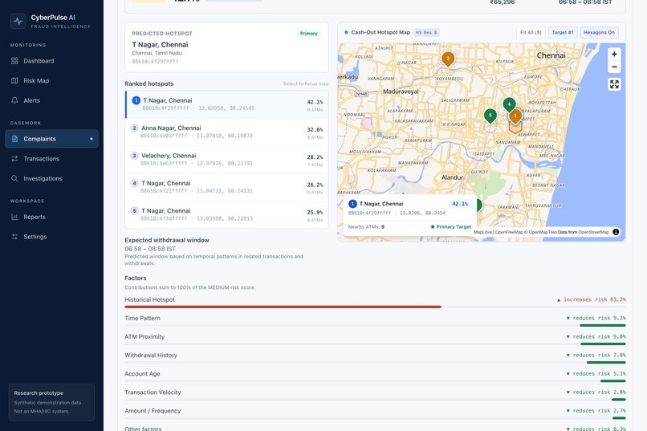Click 'Nearby ATMs: 9' in map popup

pyautogui.click(x=366, y=227)
